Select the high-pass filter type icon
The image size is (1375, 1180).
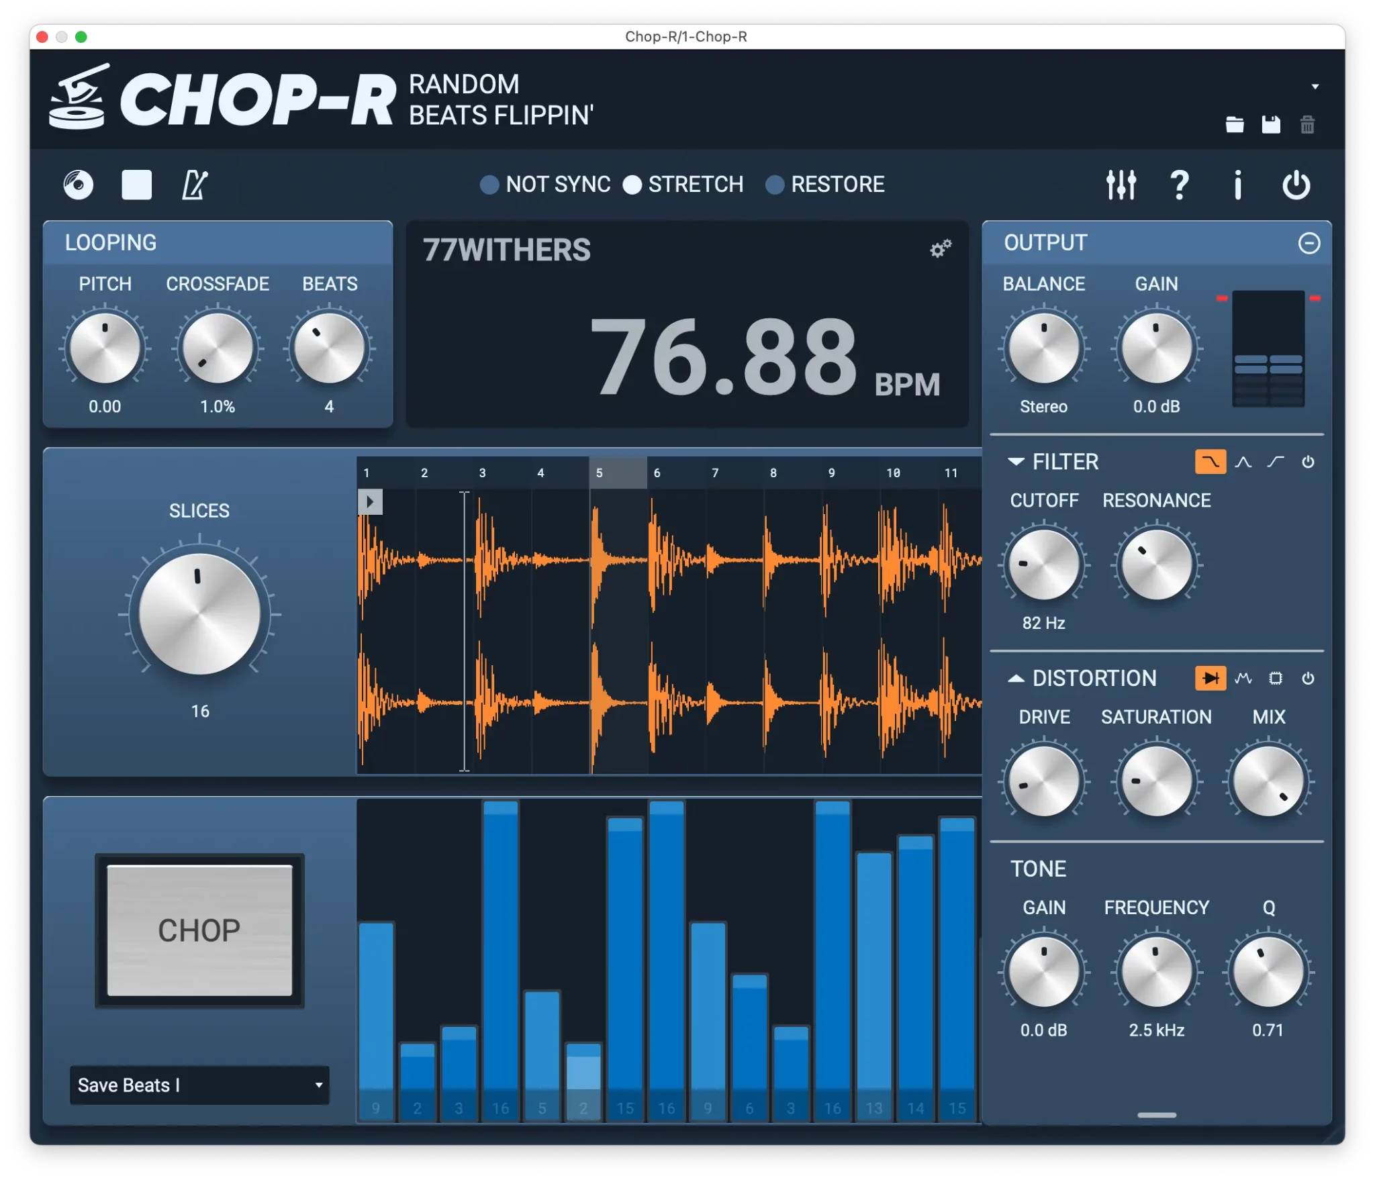(1275, 462)
